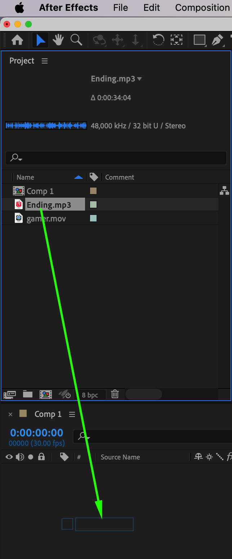Create a new folder in Project panel
The height and width of the screenshot is (559, 232).
[x=28, y=394]
